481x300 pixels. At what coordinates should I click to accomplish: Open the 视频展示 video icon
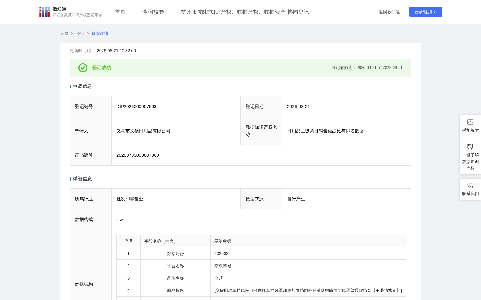coord(470,122)
